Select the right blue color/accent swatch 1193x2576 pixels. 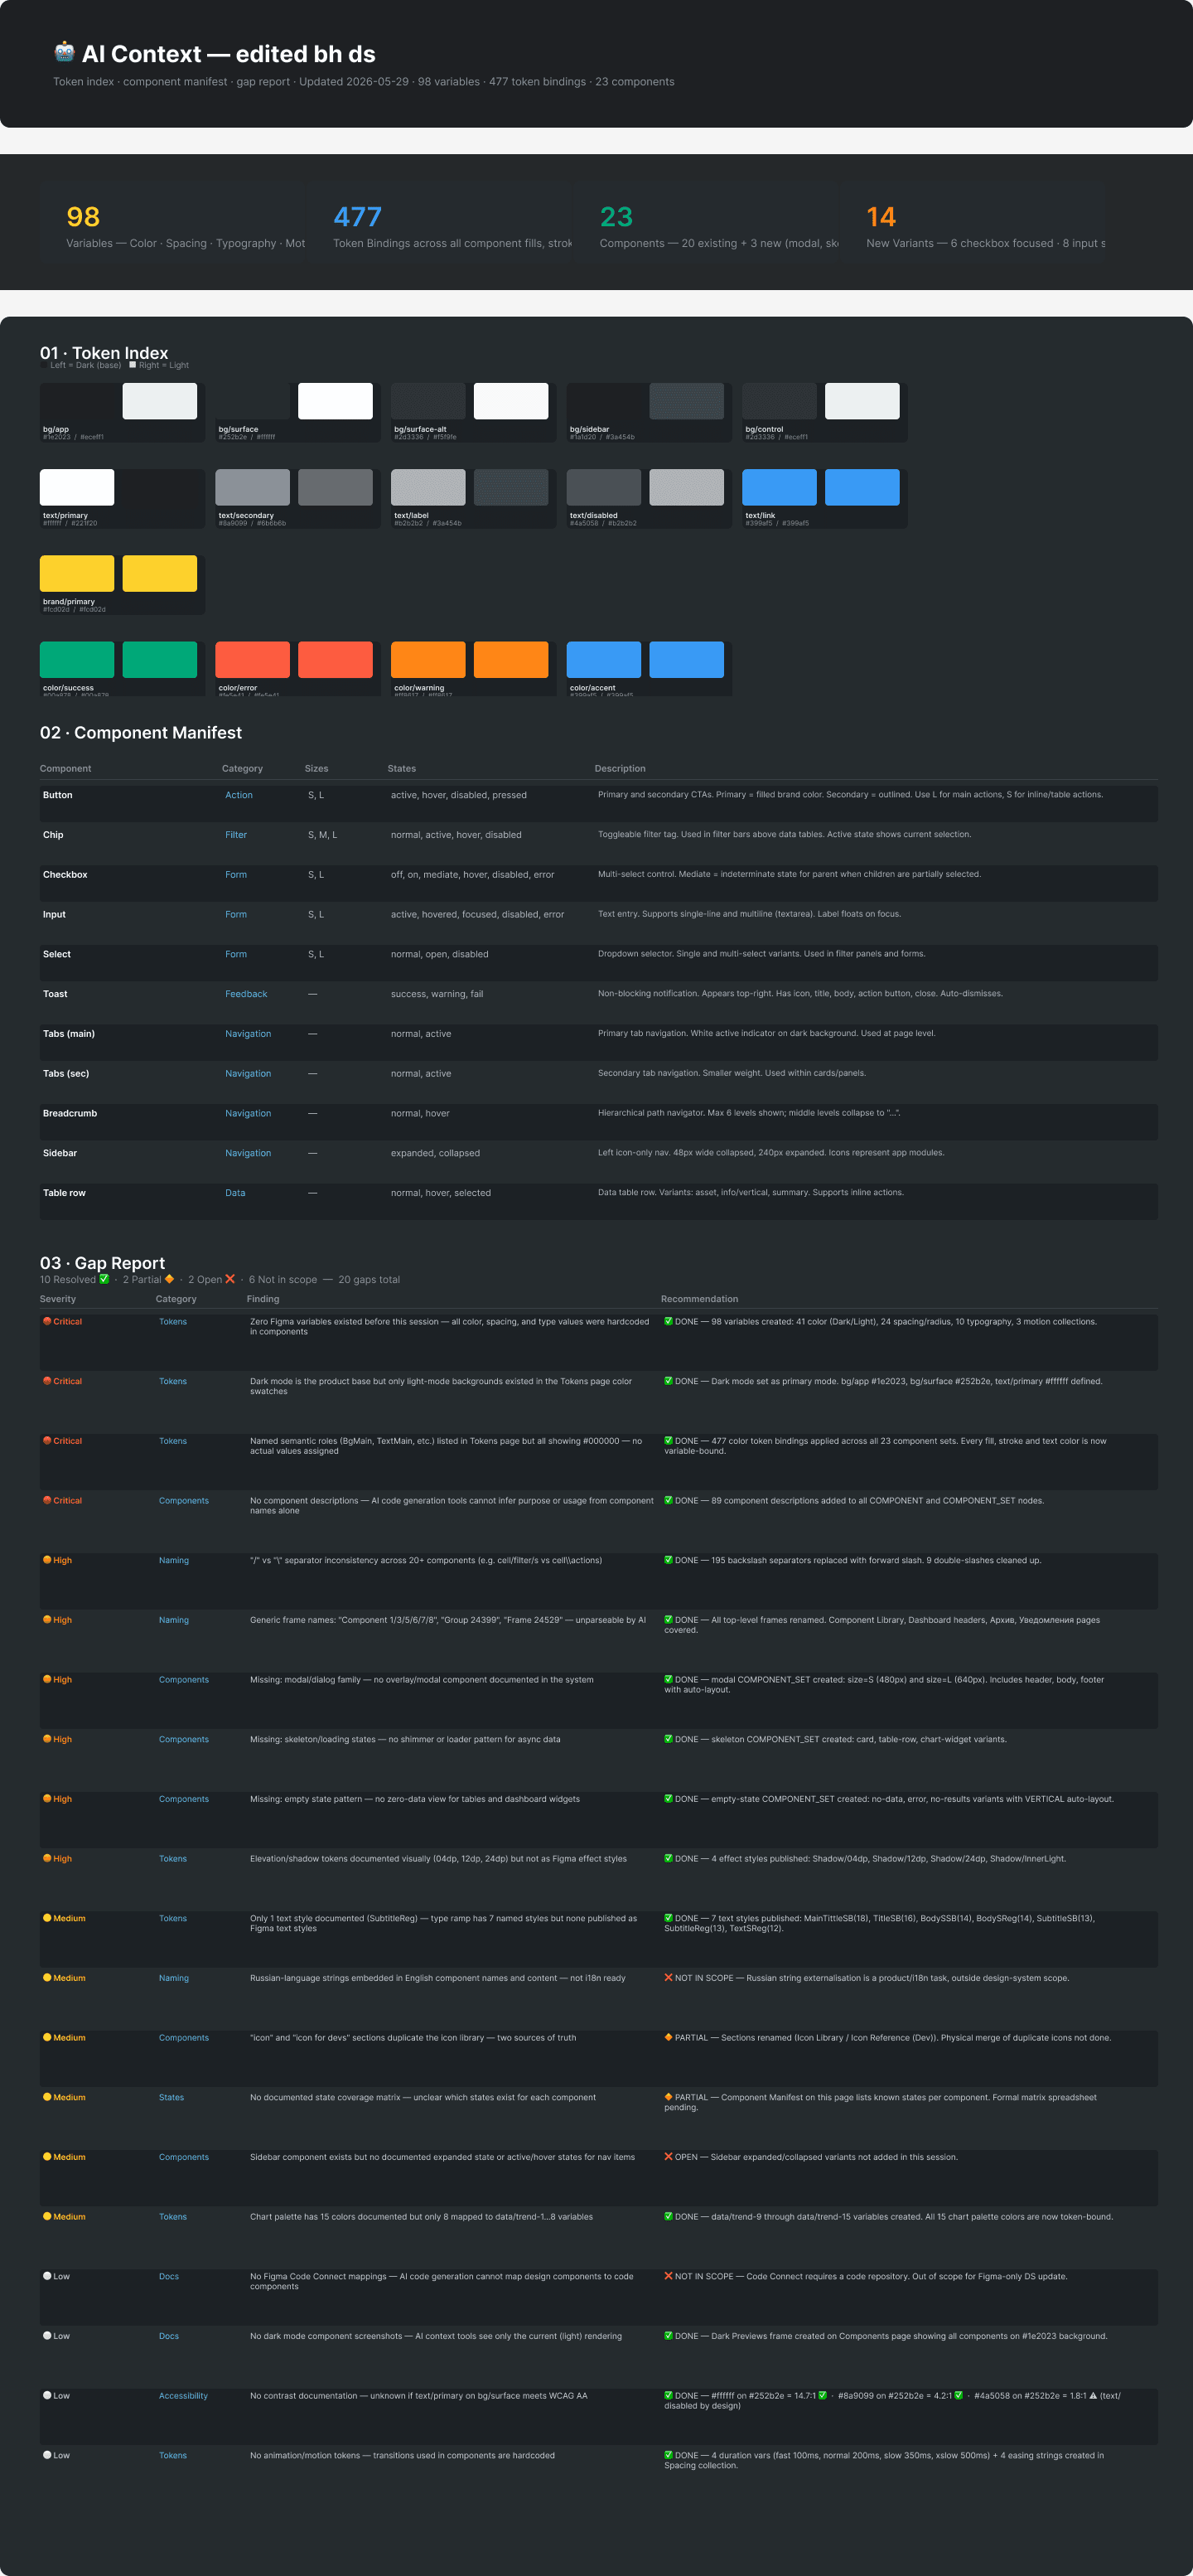(x=687, y=660)
